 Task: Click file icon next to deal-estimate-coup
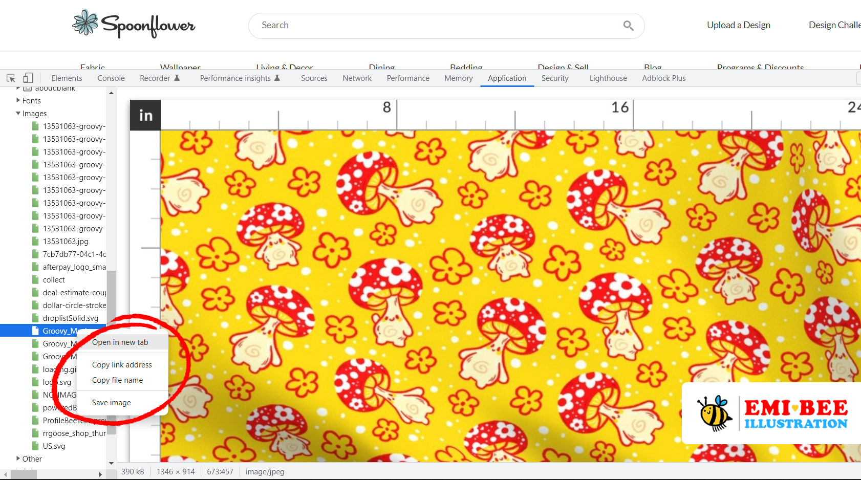click(35, 292)
